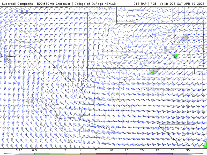Viewport: 207px width, 155px height.
Task: Click the "College of DuPage NEXLAB" text
Action: click(x=95, y=4)
